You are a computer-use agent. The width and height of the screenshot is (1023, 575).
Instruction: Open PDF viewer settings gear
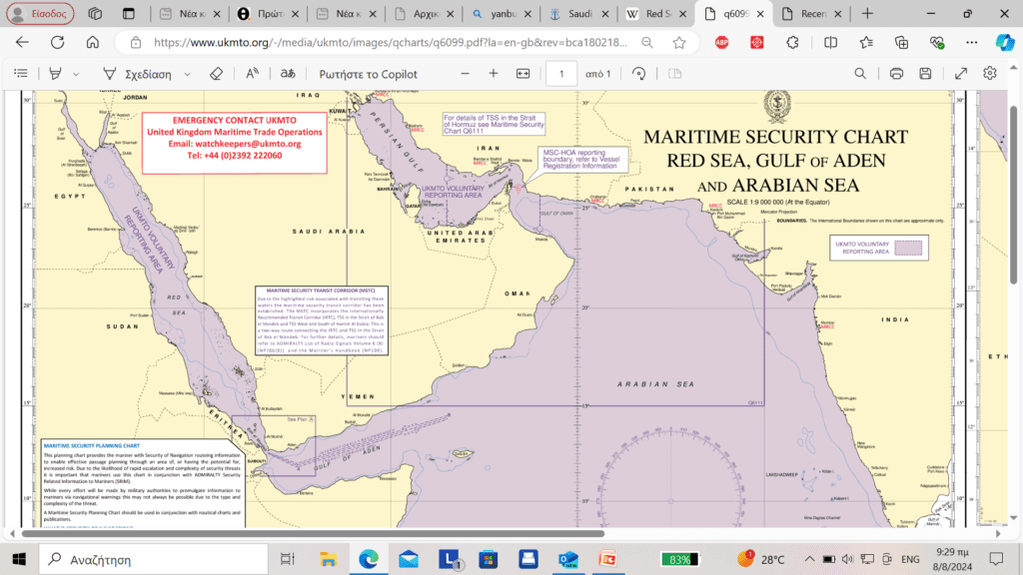coord(990,74)
